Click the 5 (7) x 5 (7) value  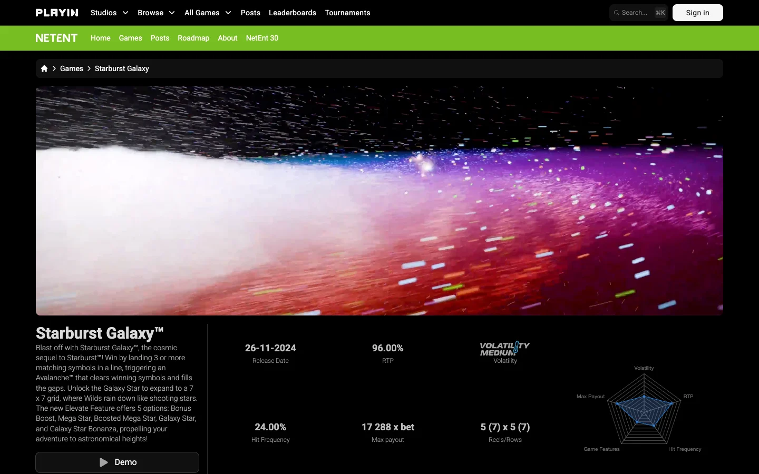pyautogui.click(x=505, y=427)
